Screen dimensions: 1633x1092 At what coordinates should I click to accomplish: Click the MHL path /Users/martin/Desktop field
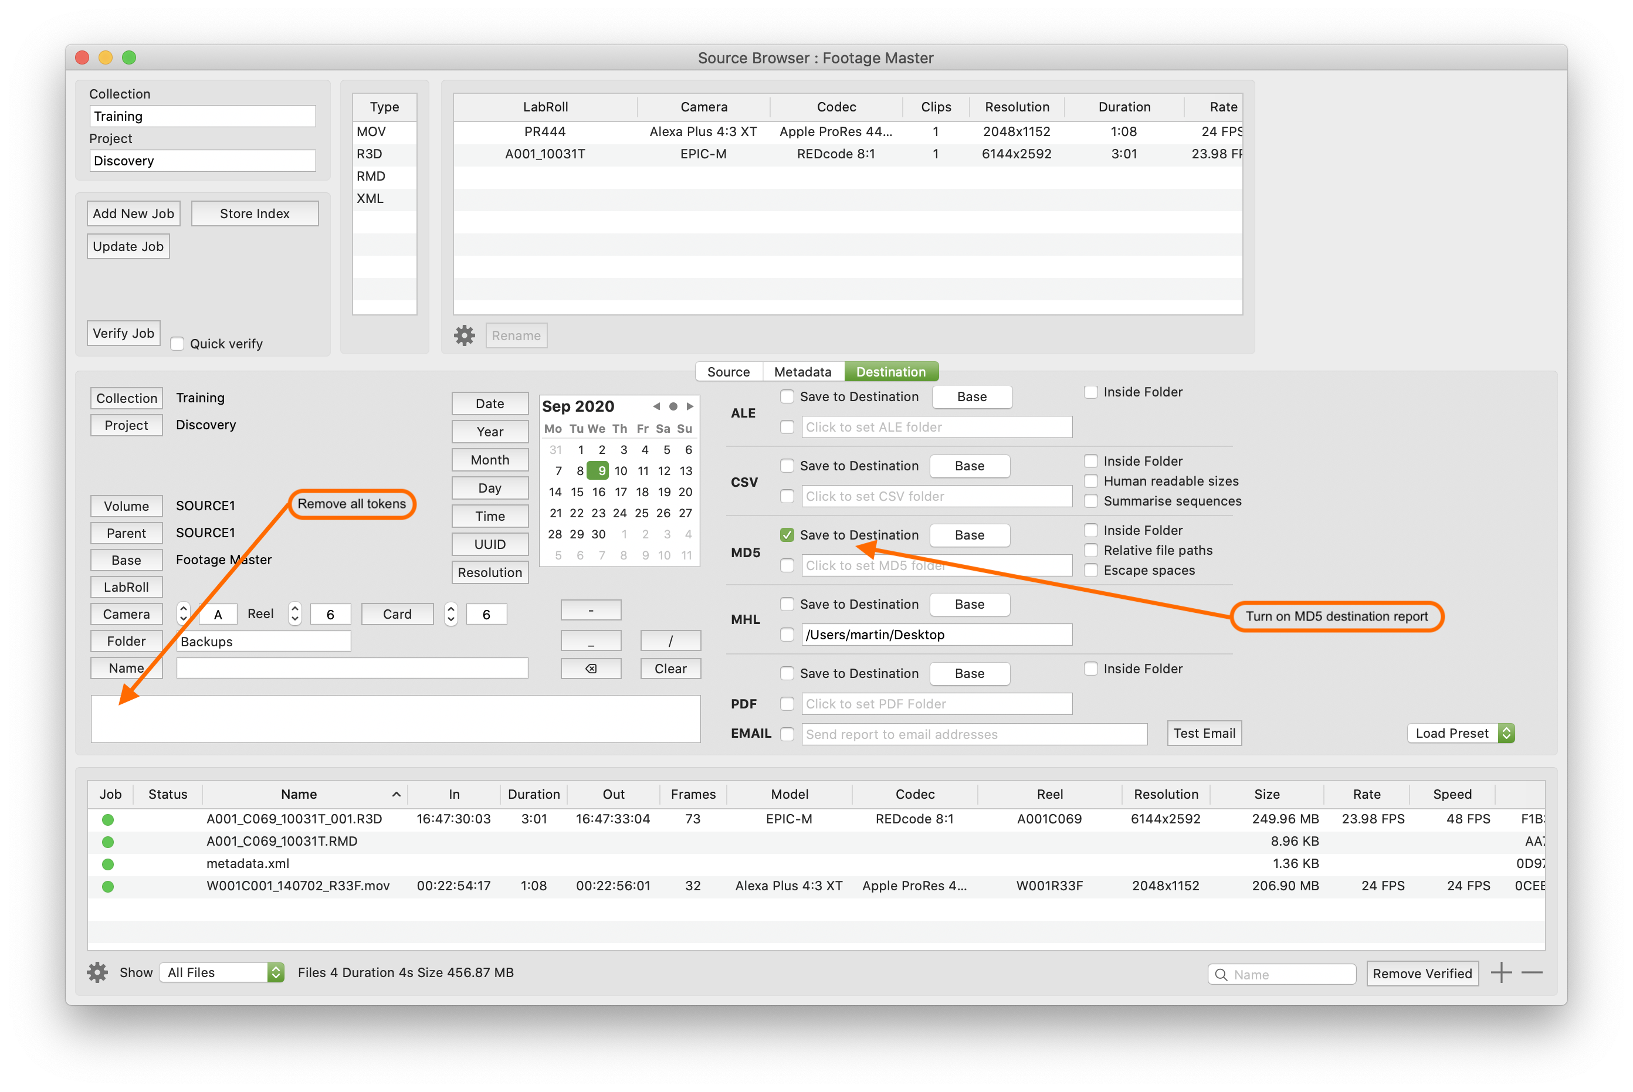click(937, 635)
